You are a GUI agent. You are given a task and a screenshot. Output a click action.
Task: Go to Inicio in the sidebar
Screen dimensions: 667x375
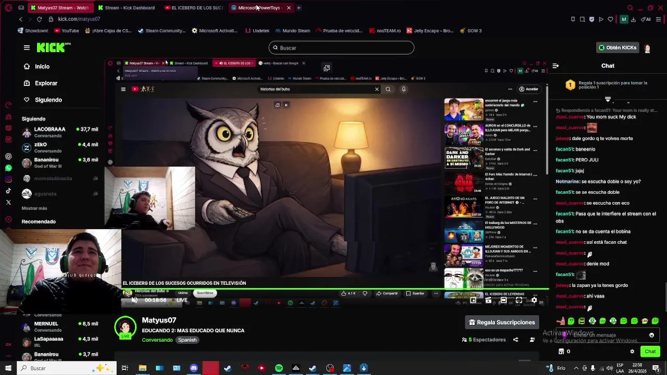coord(36,67)
